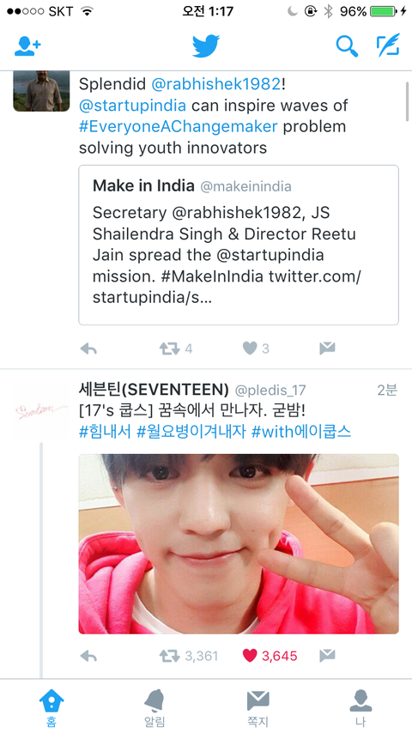Open the quoted Make in India tweet card
This screenshot has width=412, height=733.
point(239,245)
